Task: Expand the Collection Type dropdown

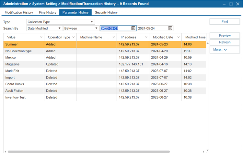Action: tap(92, 22)
